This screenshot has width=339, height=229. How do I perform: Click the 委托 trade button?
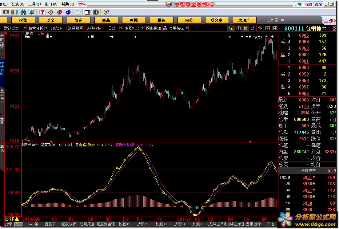coord(82,4)
